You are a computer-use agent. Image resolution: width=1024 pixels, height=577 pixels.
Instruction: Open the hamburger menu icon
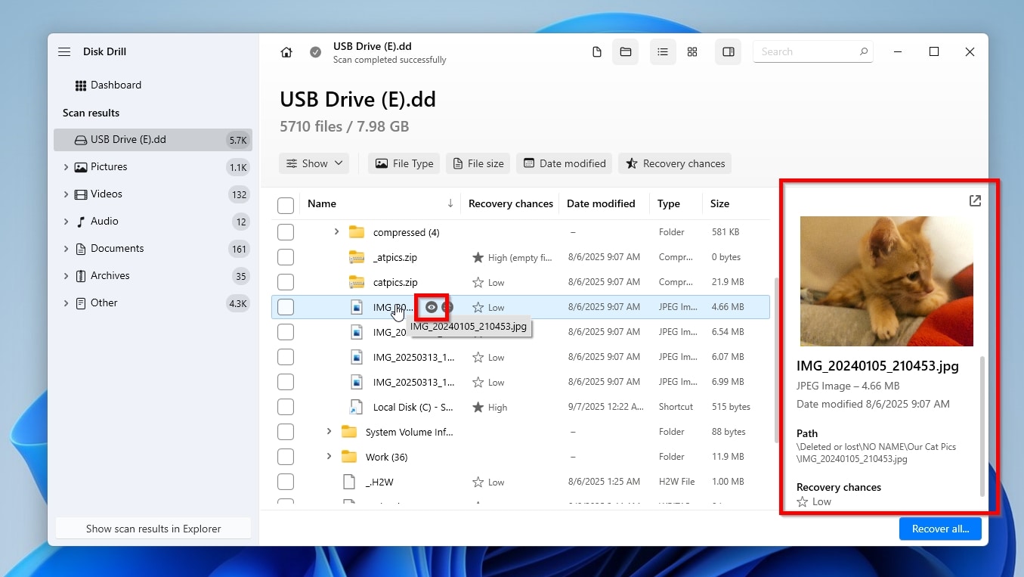[64, 51]
